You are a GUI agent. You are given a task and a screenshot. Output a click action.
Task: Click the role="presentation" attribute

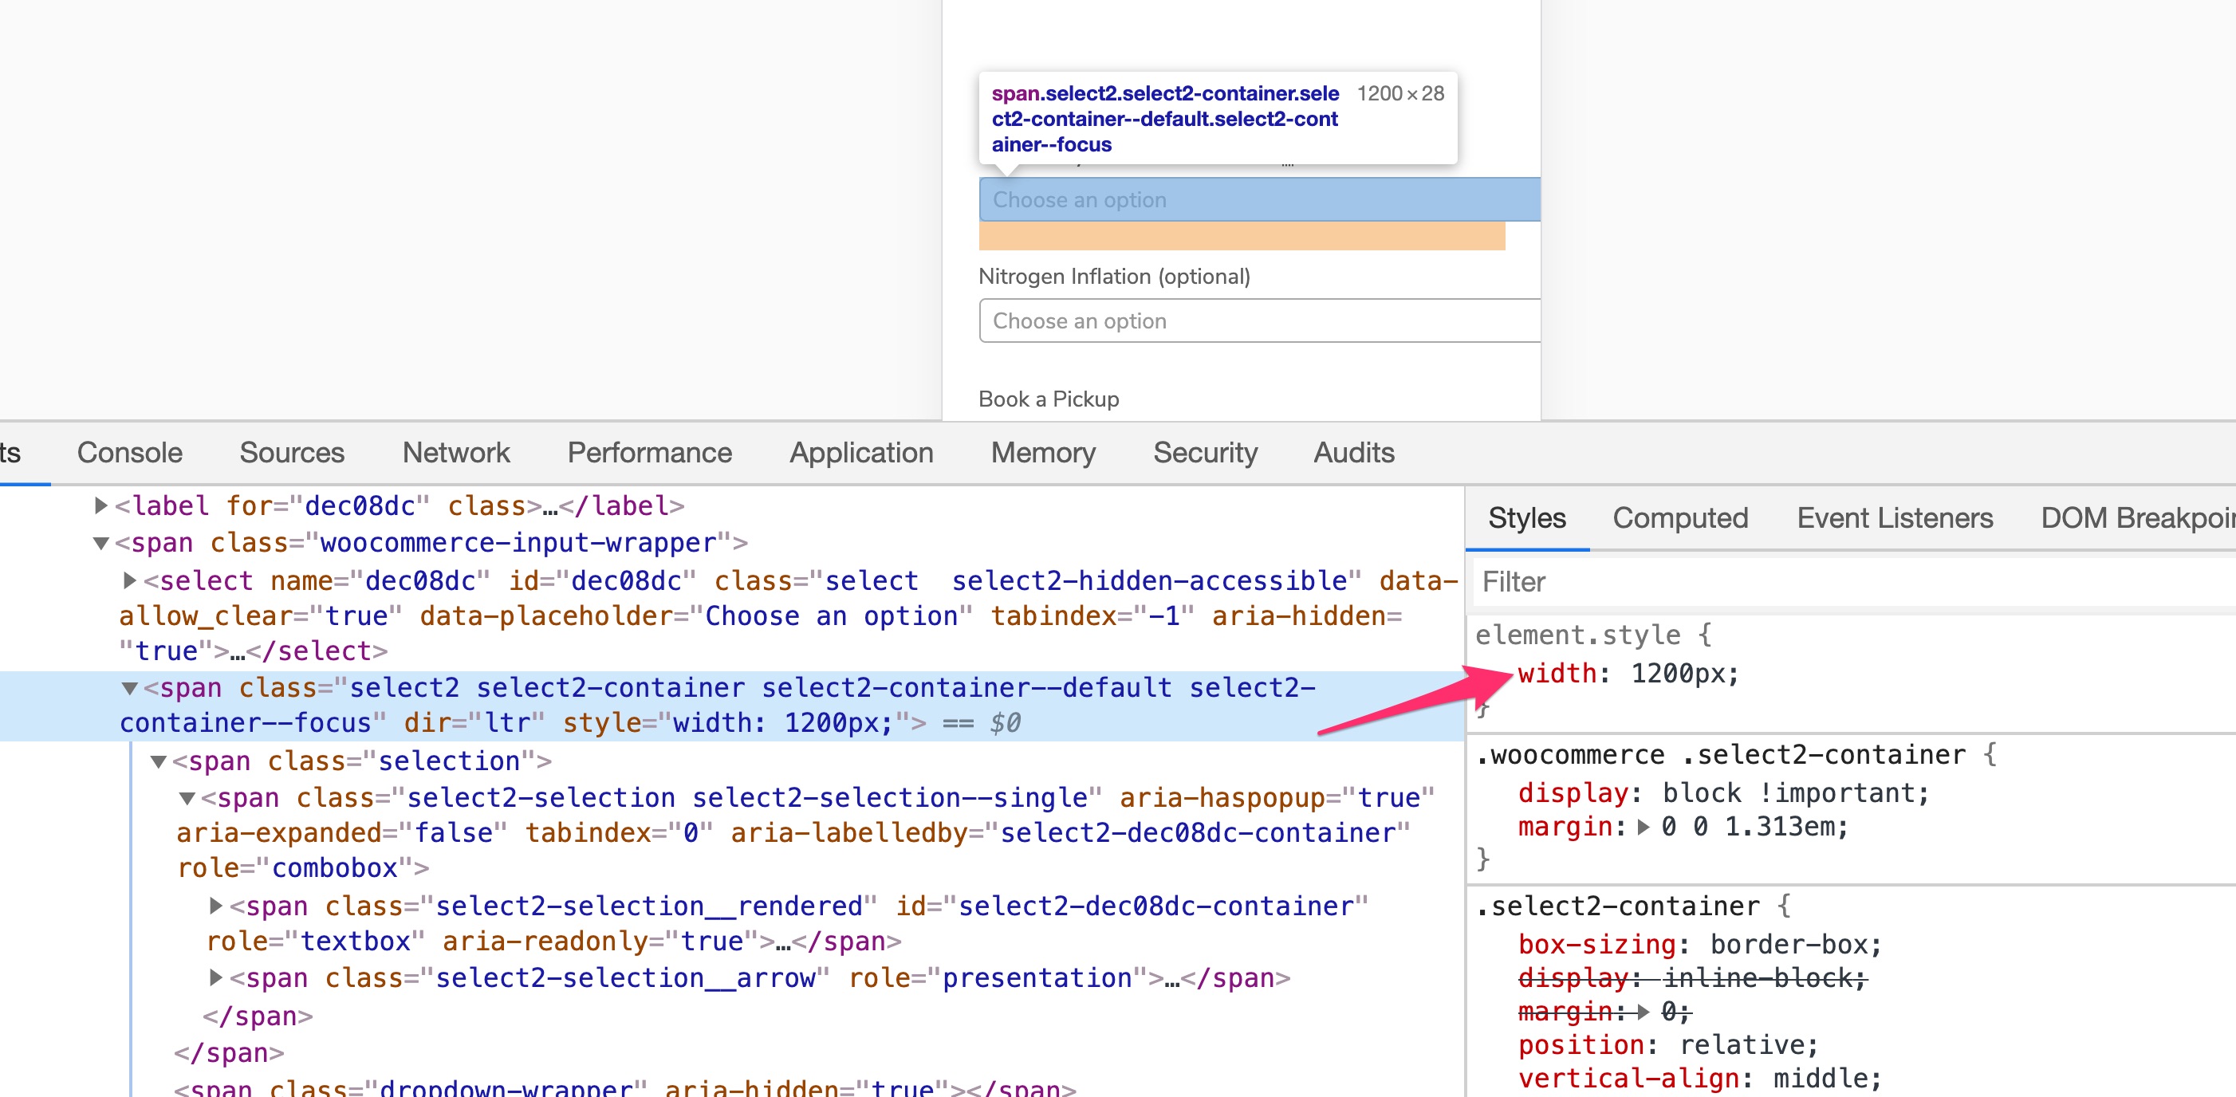pyautogui.click(x=998, y=977)
